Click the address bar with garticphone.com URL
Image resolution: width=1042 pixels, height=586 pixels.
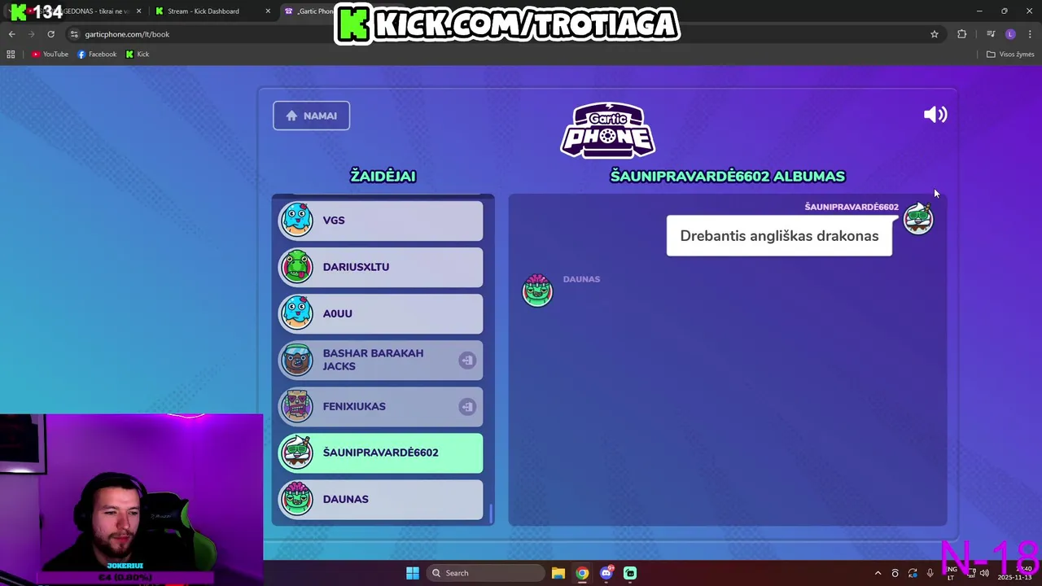(505, 34)
